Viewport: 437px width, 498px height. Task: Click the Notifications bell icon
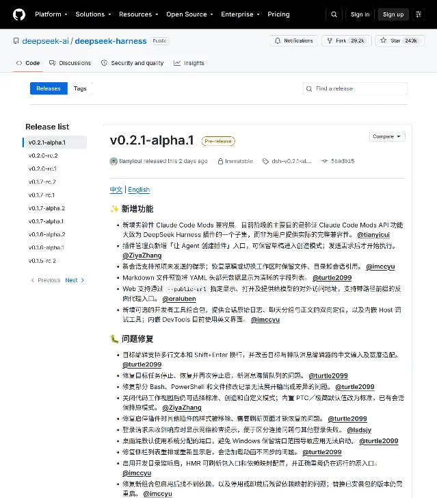coord(278,40)
